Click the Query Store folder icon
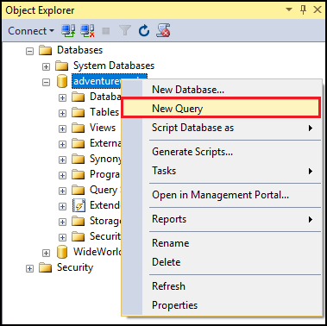327x326 pixels. click(x=78, y=190)
